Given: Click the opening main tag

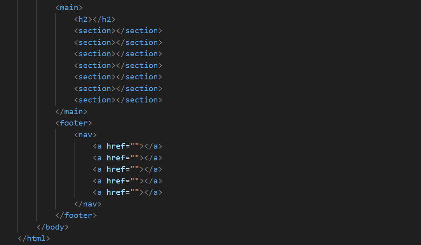Looking at the screenshot, I should point(69,8).
